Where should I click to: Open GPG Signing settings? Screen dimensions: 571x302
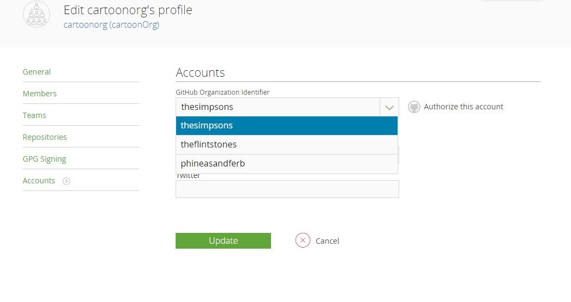[44, 159]
